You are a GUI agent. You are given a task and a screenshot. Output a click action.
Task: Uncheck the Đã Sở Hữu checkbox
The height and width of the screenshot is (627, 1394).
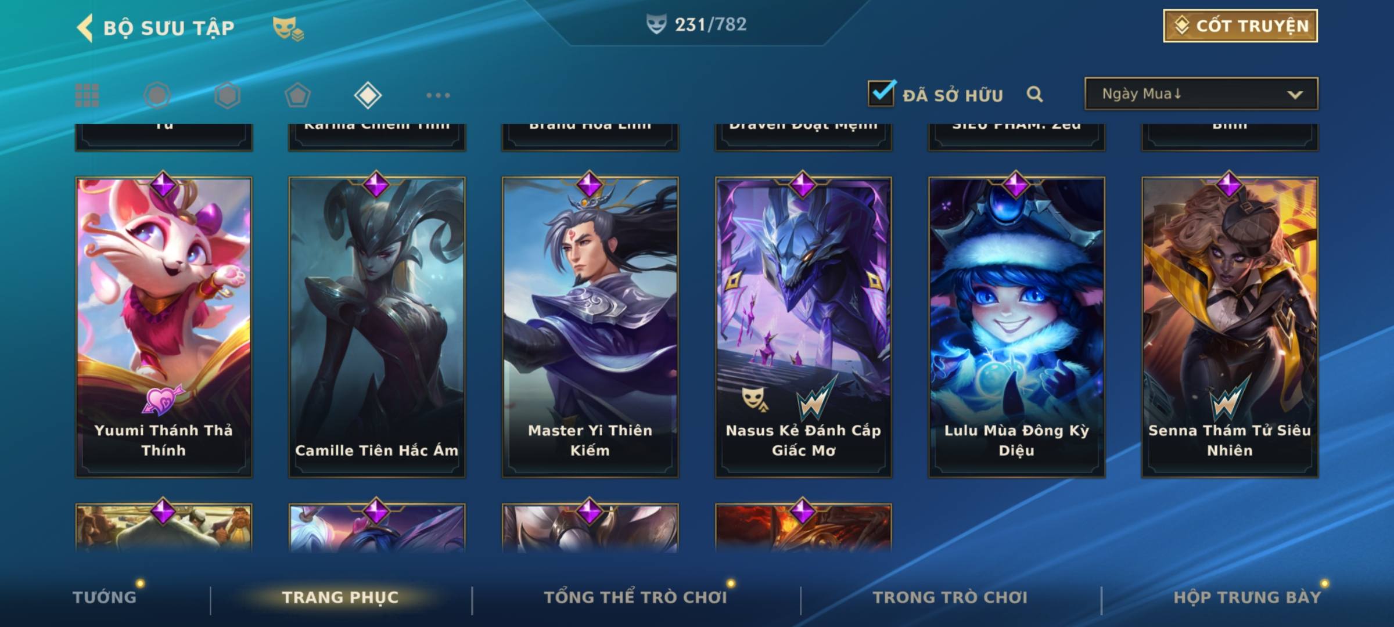pos(881,93)
